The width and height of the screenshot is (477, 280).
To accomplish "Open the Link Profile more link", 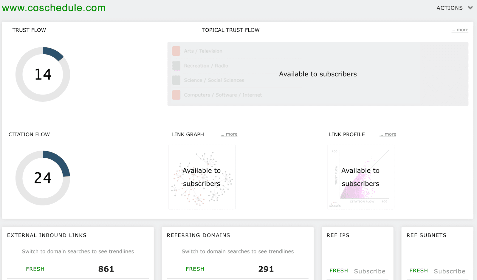I will (x=388, y=134).
